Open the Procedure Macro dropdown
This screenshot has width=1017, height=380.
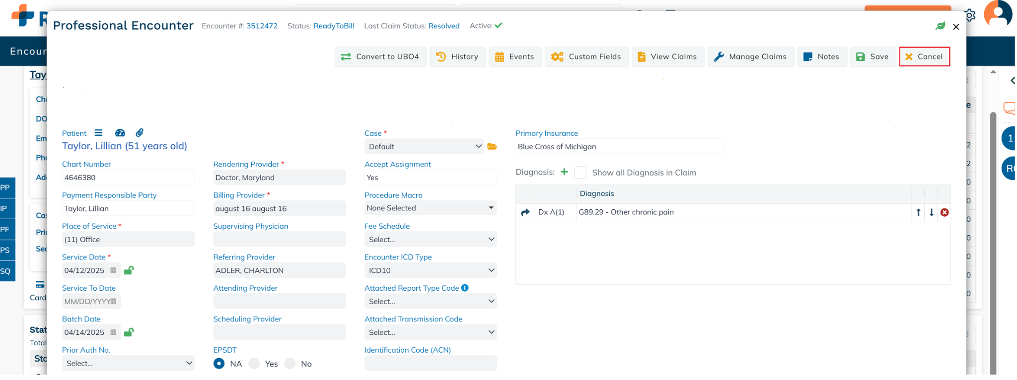(430, 208)
